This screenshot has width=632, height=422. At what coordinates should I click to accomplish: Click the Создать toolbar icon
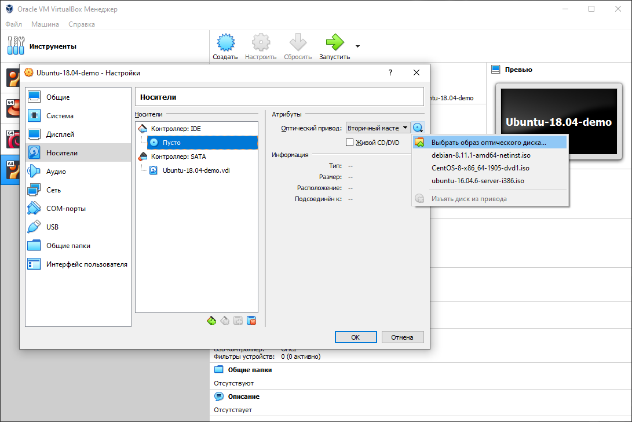point(225,42)
